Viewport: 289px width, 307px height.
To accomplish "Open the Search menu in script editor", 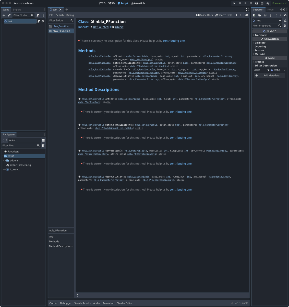I will 60,15.
